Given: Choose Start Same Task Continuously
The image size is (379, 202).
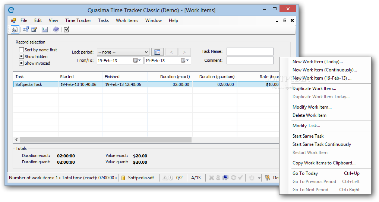Looking at the screenshot, I should (325, 144).
